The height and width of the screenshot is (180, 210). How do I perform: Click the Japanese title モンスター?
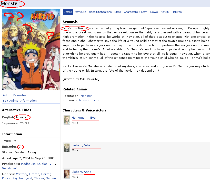26,123
